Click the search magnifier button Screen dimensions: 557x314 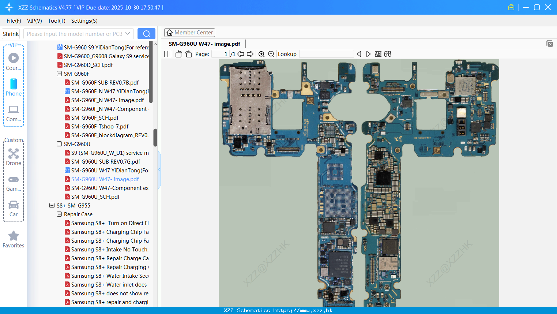146,34
